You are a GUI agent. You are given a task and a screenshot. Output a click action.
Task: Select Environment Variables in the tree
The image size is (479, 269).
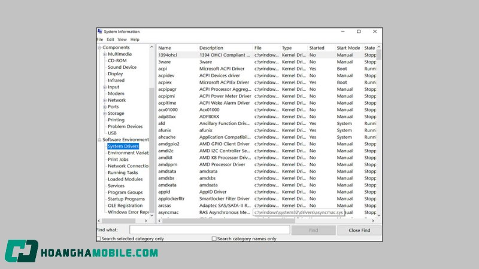coord(128,153)
